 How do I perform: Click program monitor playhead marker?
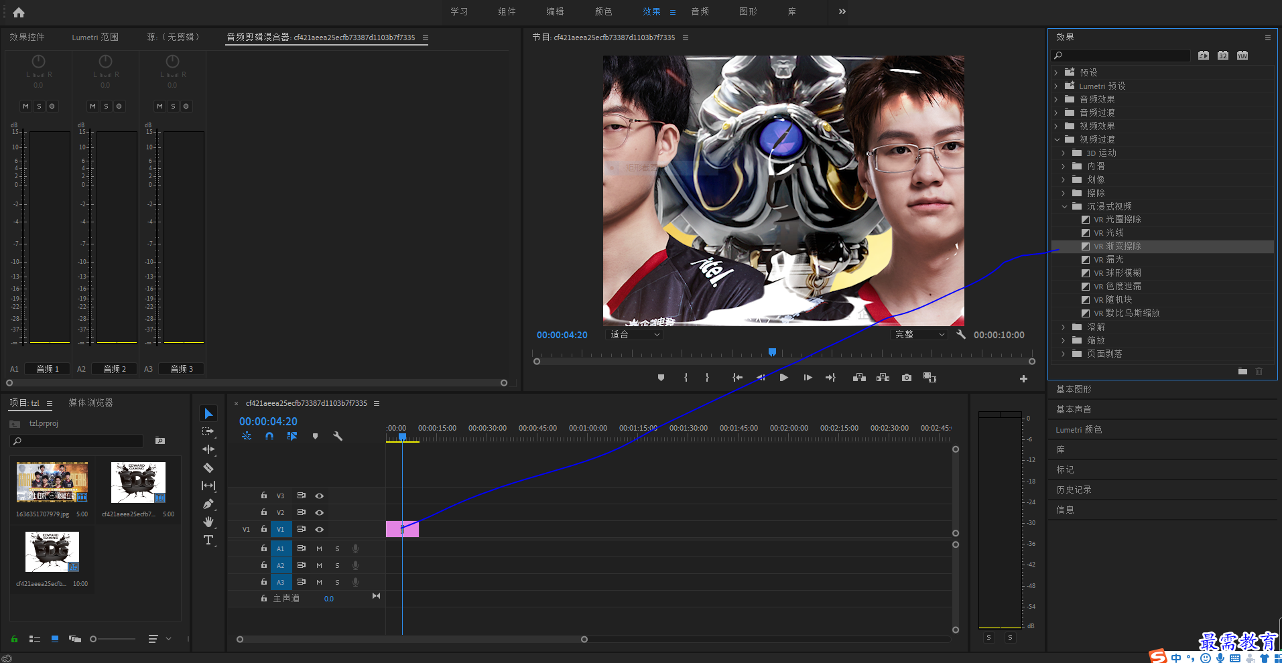(x=772, y=352)
